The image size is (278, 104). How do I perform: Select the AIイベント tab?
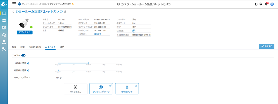[51, 47]
